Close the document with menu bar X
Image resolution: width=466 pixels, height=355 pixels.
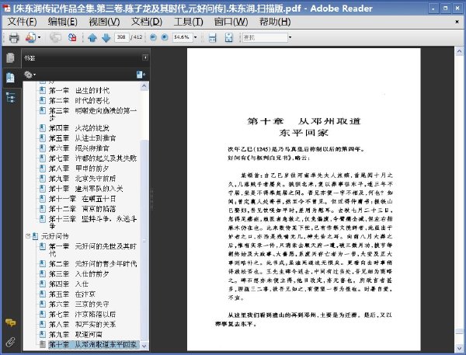pos(457,22)
